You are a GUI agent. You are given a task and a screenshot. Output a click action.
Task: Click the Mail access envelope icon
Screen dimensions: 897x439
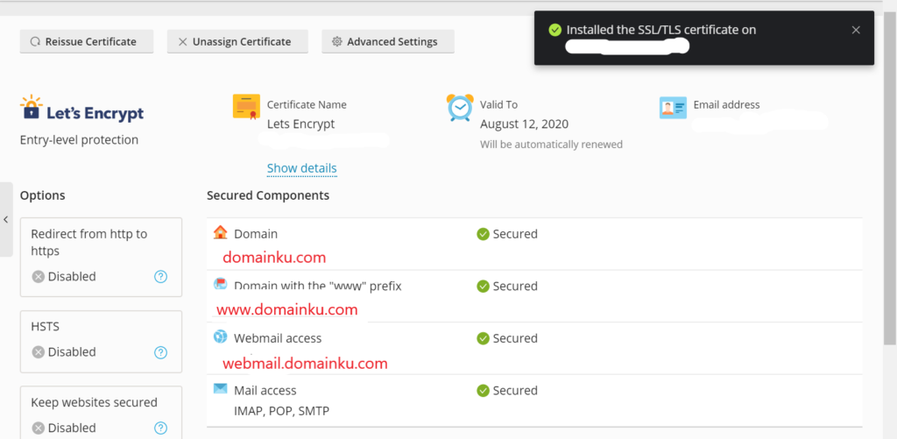220,389
